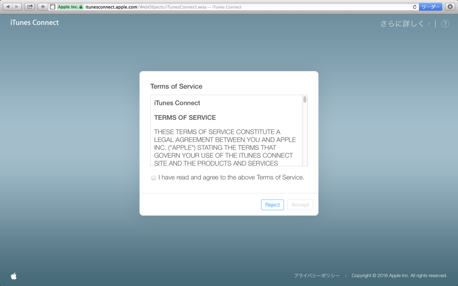The height and width of the screenshot is (286, 458).
Task: Click the URL address field
Action: (233, 7)
